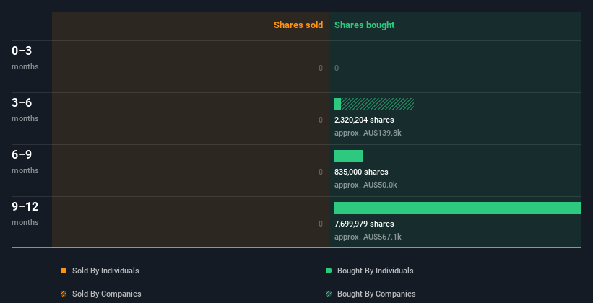
Task: Click the '6–9' months row label
Action: 22,154
